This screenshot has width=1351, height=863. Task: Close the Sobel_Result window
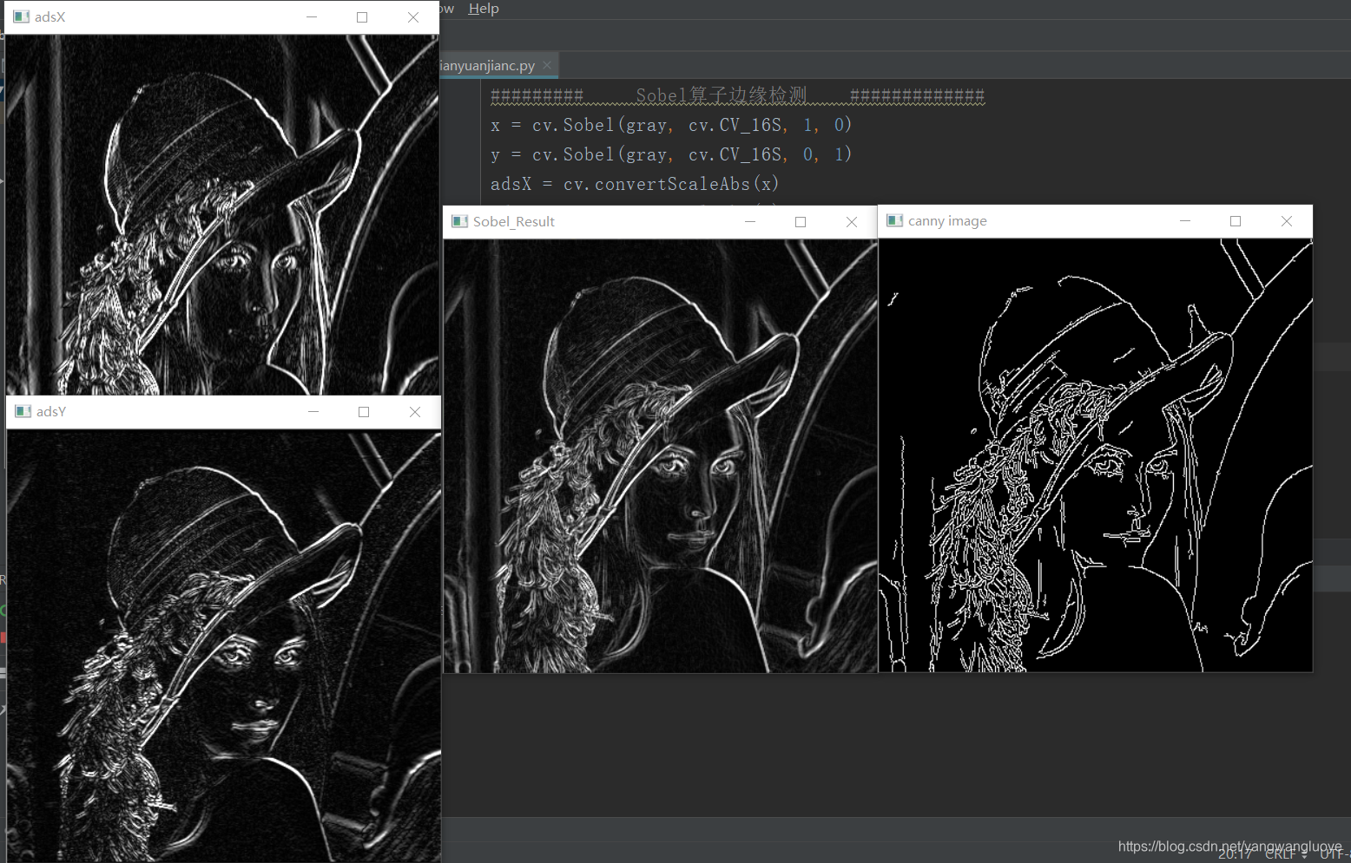coord(852,222)
